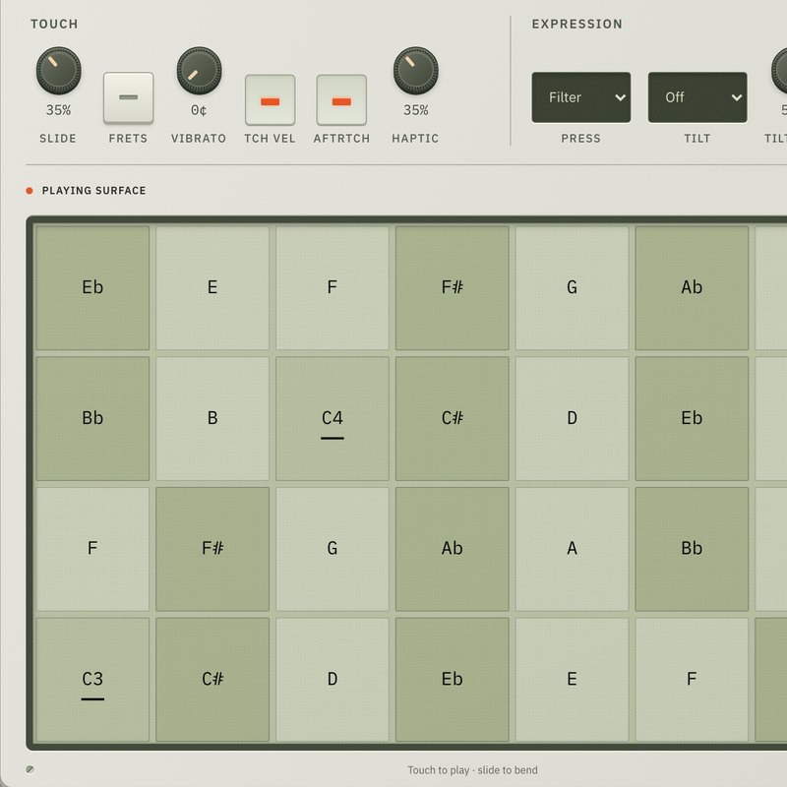
Task: Click the red Playing Surface indicator dot
Action: [30, 191]
